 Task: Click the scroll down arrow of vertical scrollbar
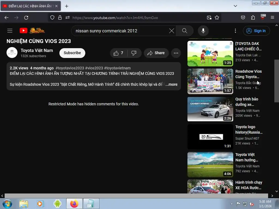277,191
